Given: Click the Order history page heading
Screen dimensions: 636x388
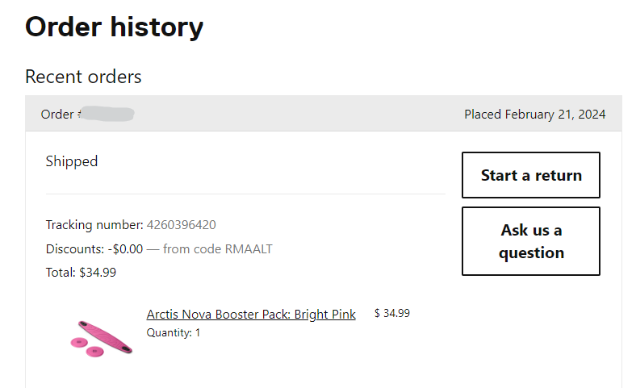Looking at the screenshot, I should tap(114, 27).
